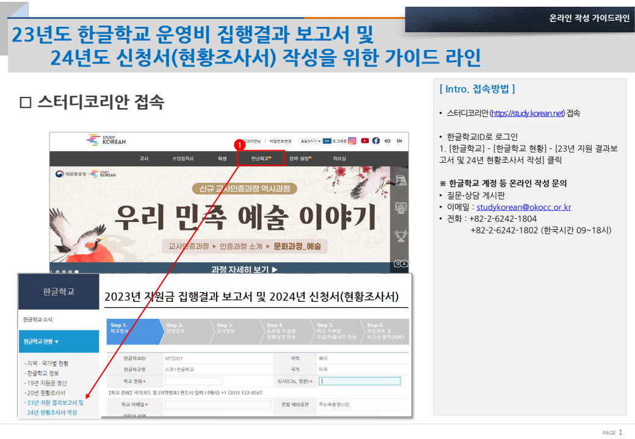635x439 pixels.
Task: Open the 학생 menu
Action: (x=222, y=159)
